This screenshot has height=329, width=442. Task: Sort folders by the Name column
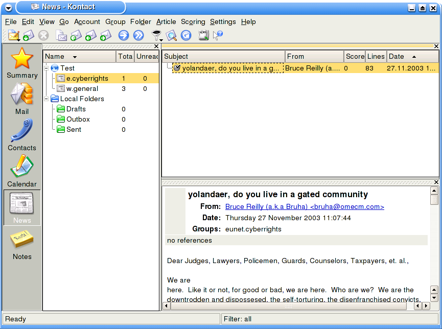(80, 56)
